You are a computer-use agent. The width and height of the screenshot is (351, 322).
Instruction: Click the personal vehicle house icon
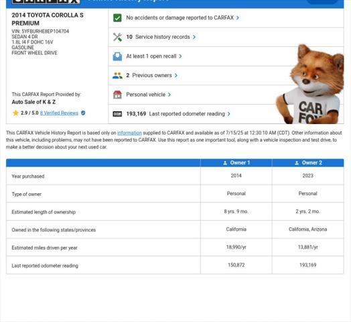[x=117, y=95]
